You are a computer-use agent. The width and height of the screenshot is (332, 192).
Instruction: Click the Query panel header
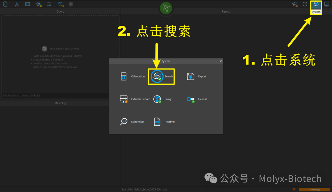coord(60,11)
